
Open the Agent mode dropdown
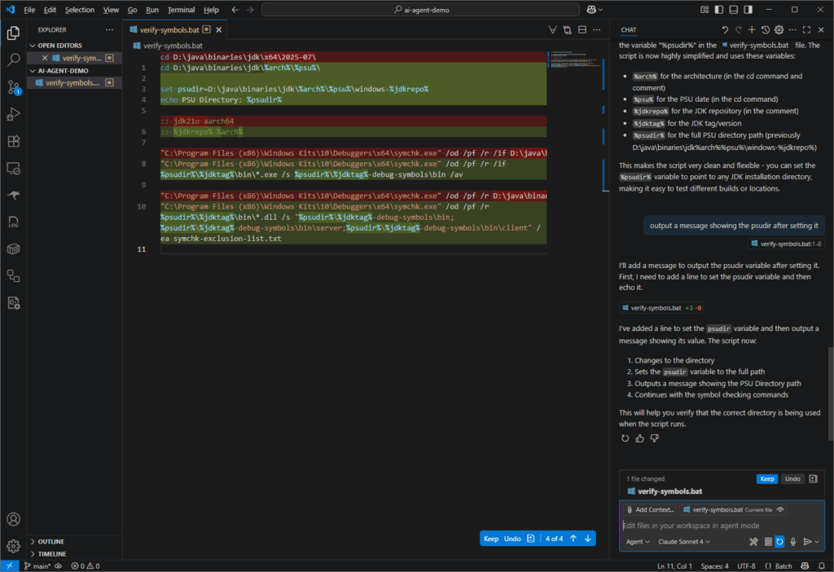tap(637, 542)
